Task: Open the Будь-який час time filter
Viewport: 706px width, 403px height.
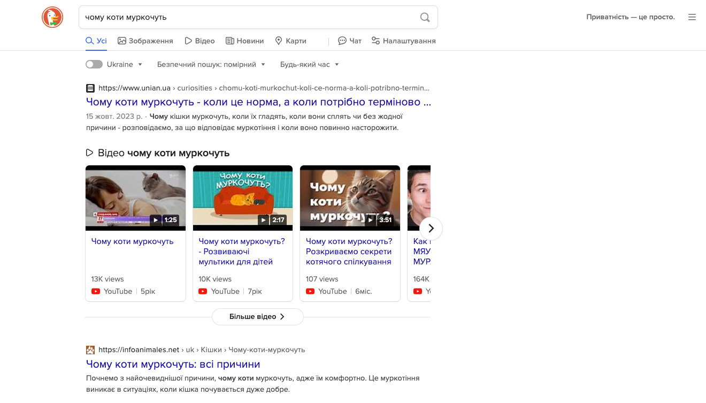Action: [310, 64]
